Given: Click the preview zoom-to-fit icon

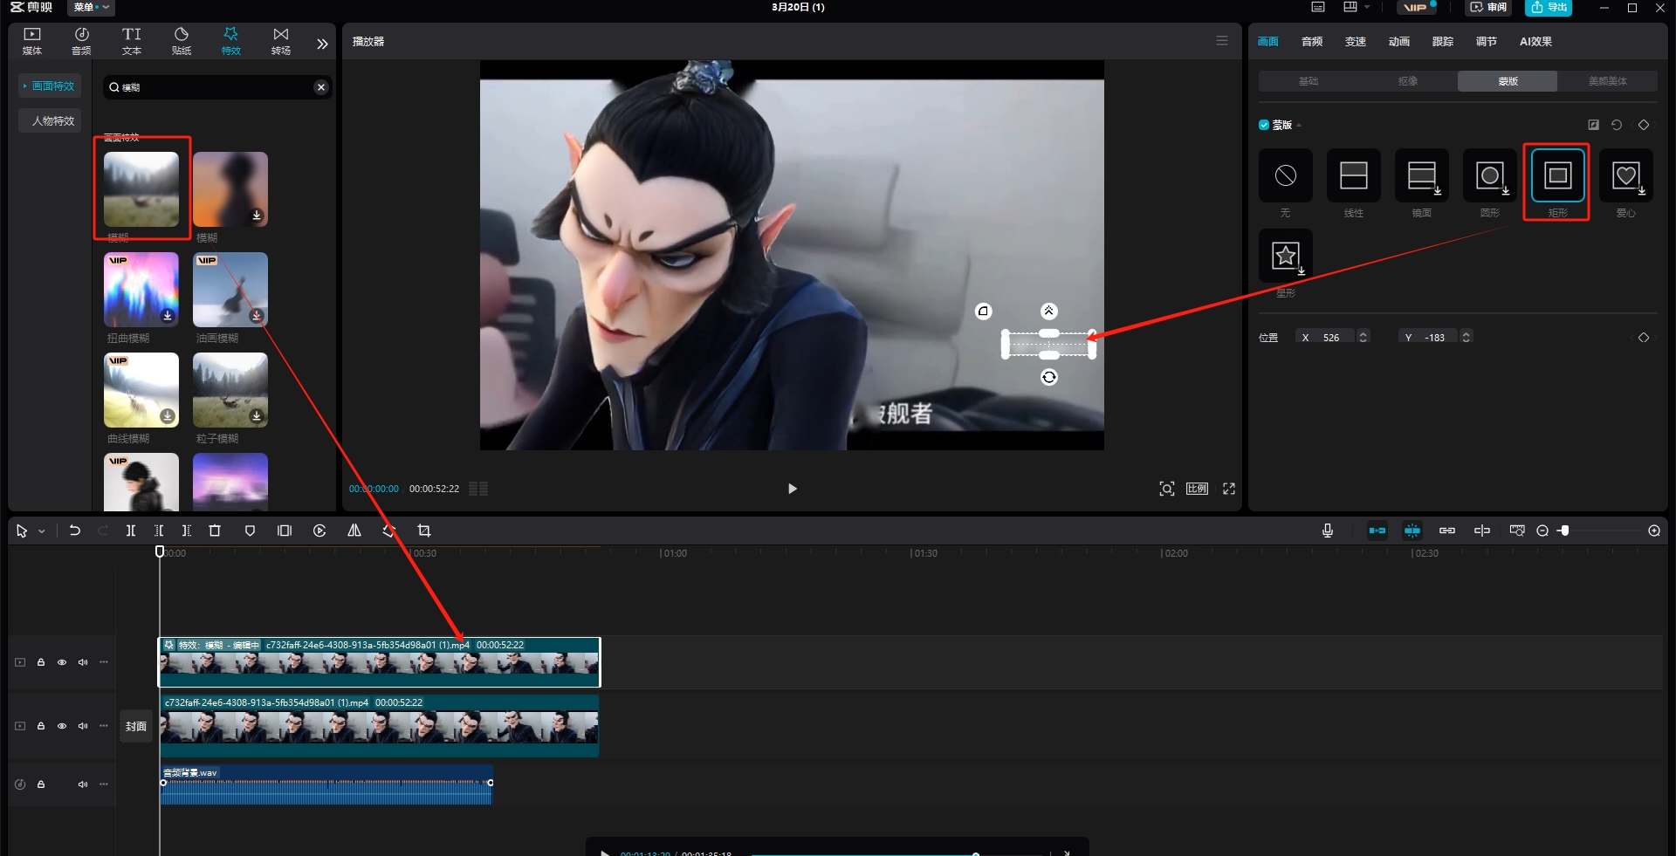Looking at the screenshot, I should pyautogui.click(x=1167, y=489).
